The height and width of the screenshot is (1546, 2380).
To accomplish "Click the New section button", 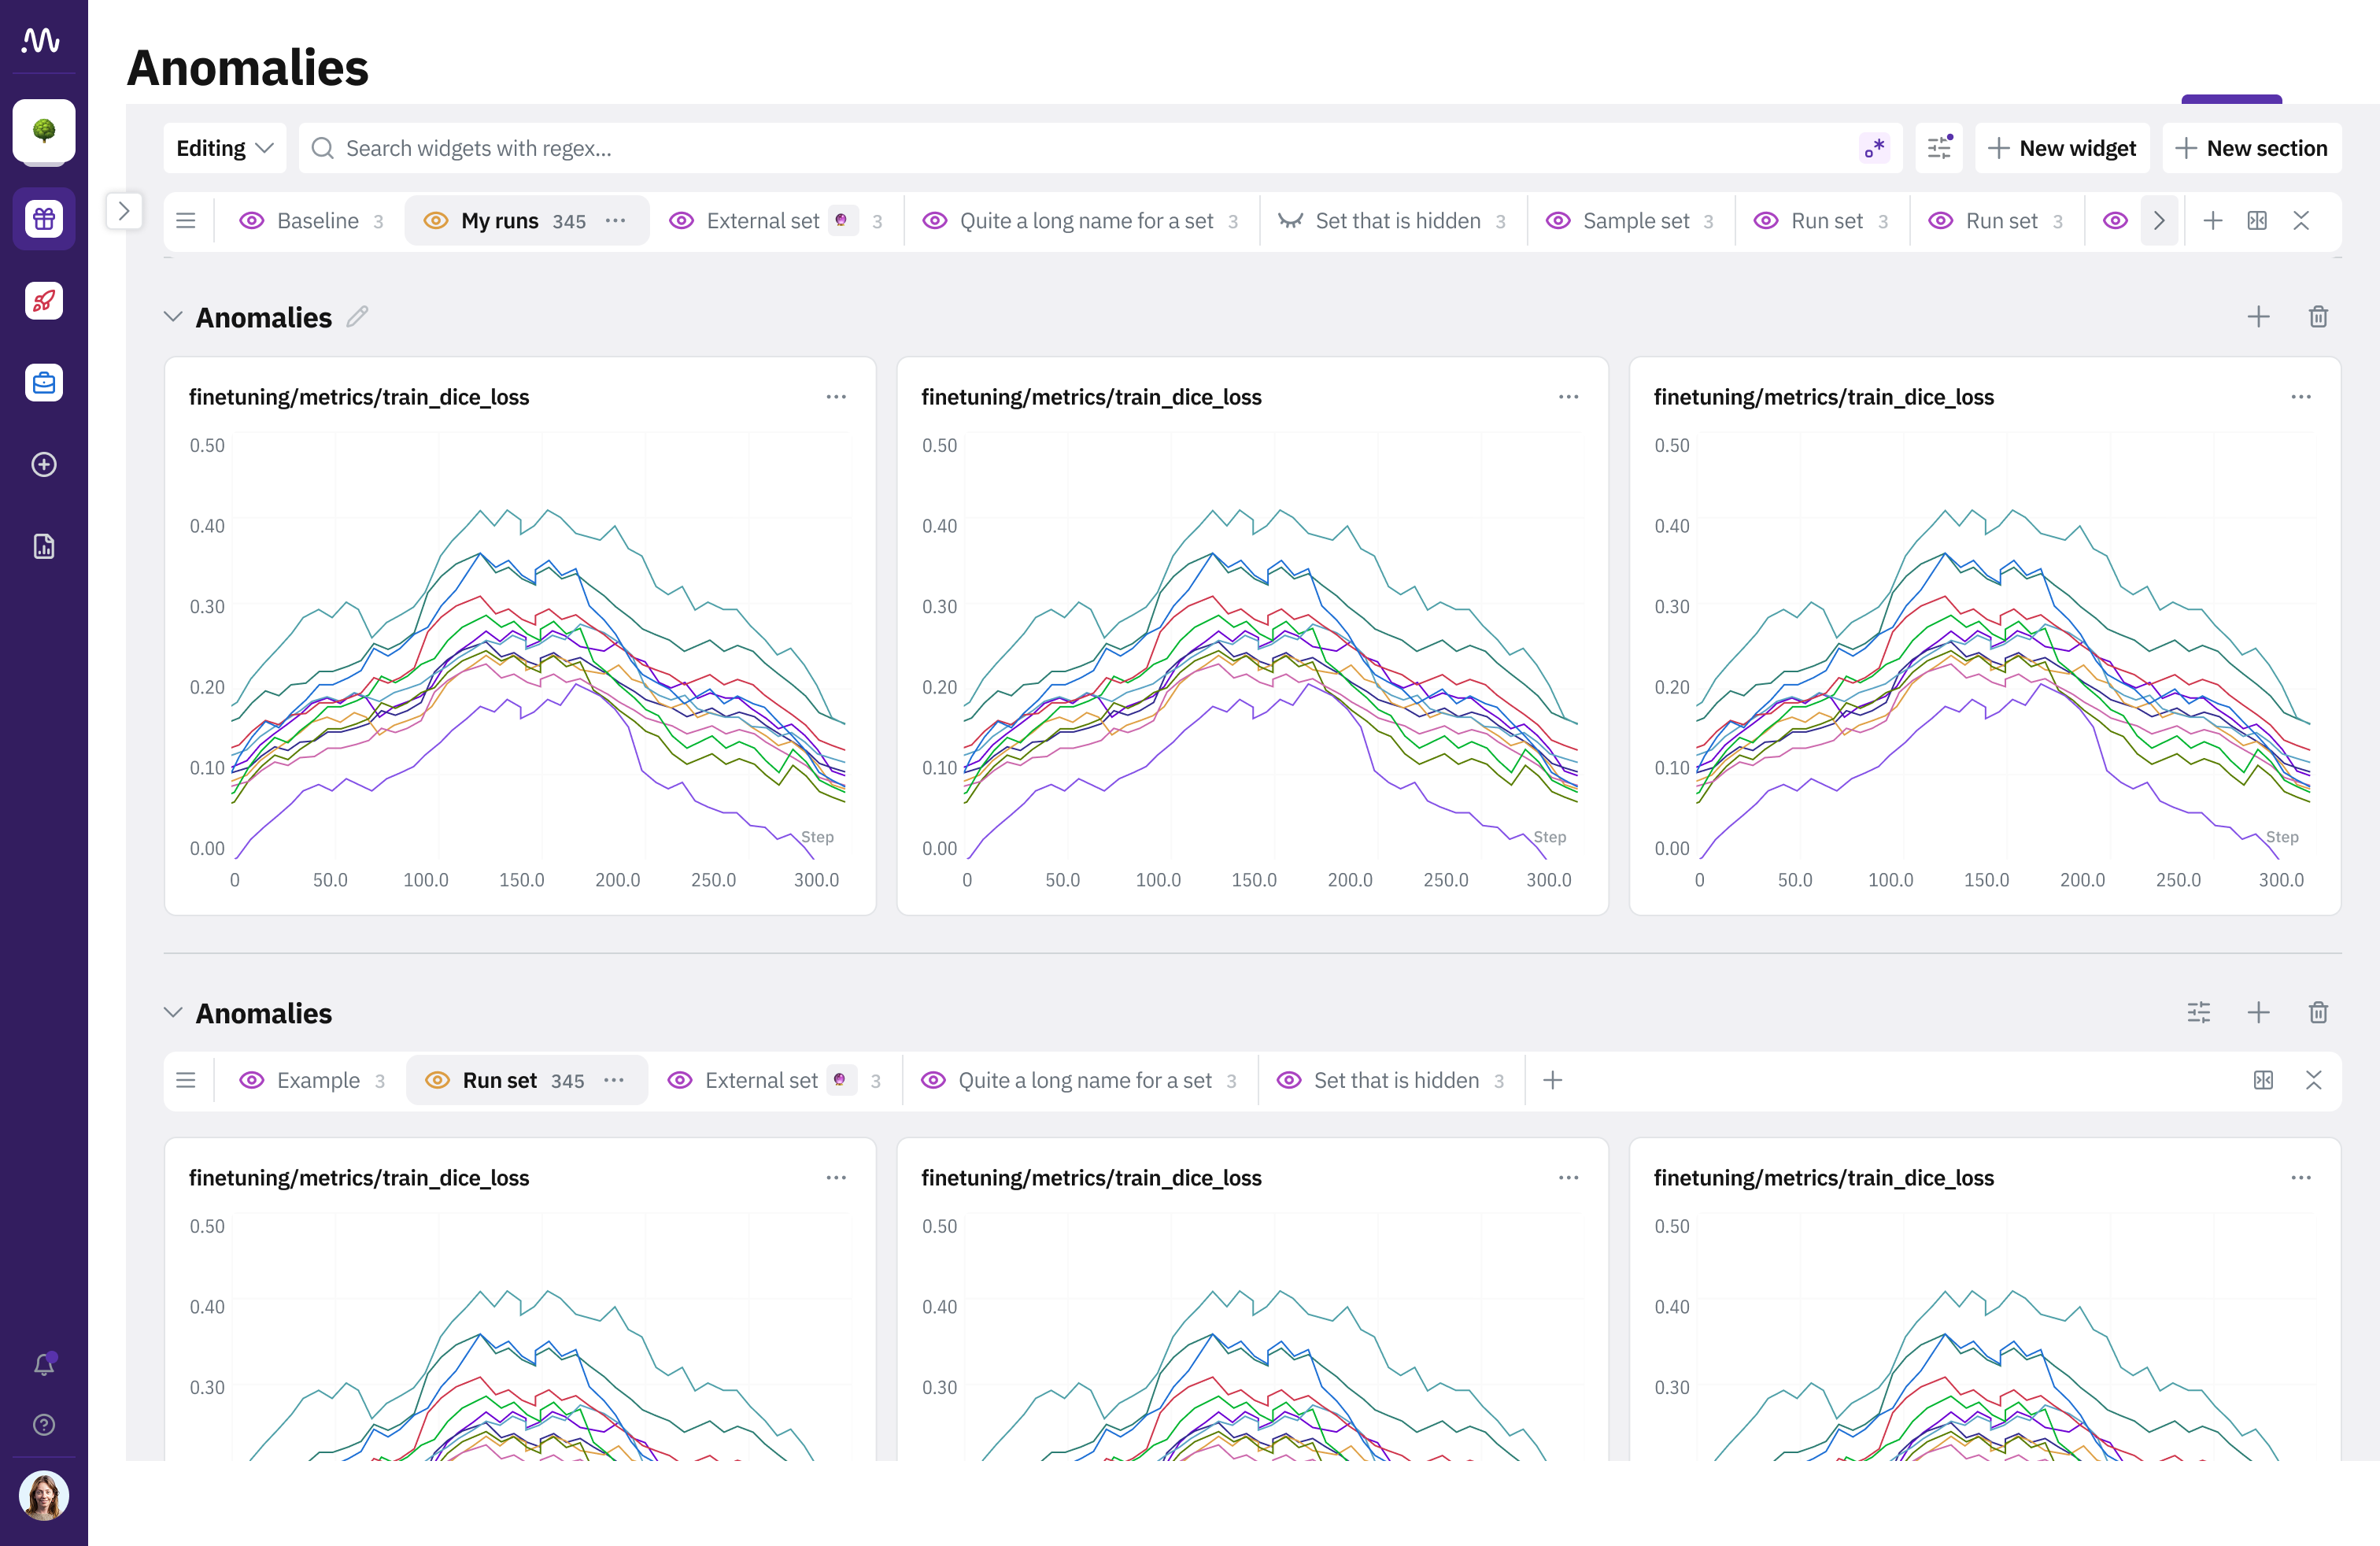I will click(x=2252, y=148).
